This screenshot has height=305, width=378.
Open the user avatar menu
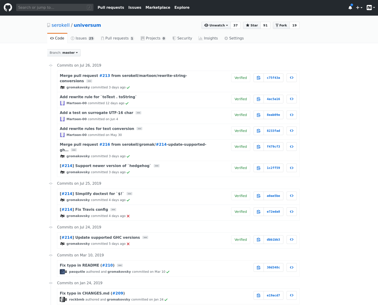(x=371, y=8)
